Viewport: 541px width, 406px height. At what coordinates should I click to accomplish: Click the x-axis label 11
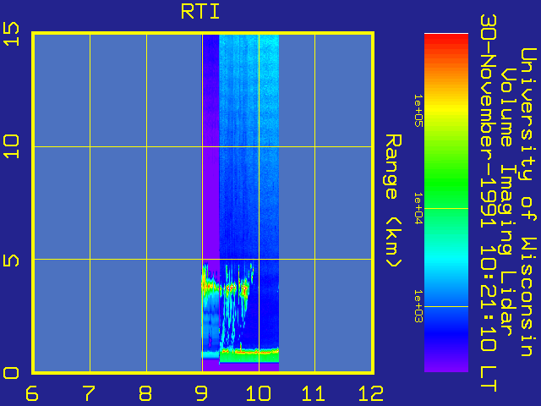(314, 393)
